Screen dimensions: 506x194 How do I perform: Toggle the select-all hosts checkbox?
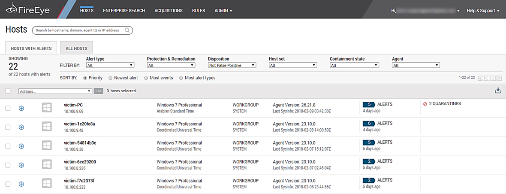pyautogui.click(x=8, y=91)
